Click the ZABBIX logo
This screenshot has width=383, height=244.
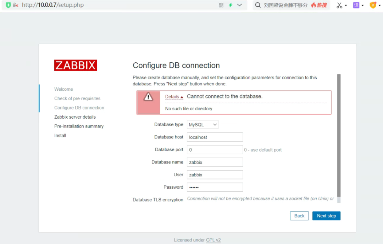76,66
